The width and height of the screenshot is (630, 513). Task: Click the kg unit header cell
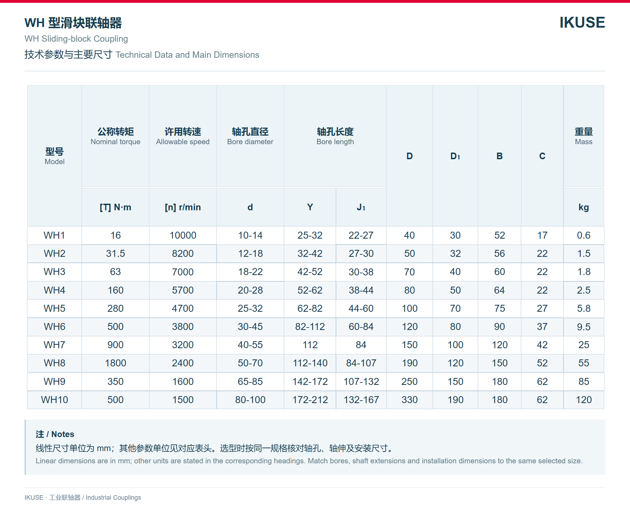[x=583, y=207]
